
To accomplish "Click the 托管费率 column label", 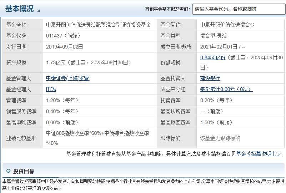I will click(x=171, y=100).
